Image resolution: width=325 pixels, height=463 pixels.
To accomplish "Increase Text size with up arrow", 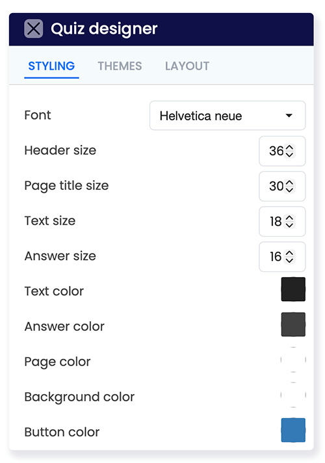I will pos(290,218).
